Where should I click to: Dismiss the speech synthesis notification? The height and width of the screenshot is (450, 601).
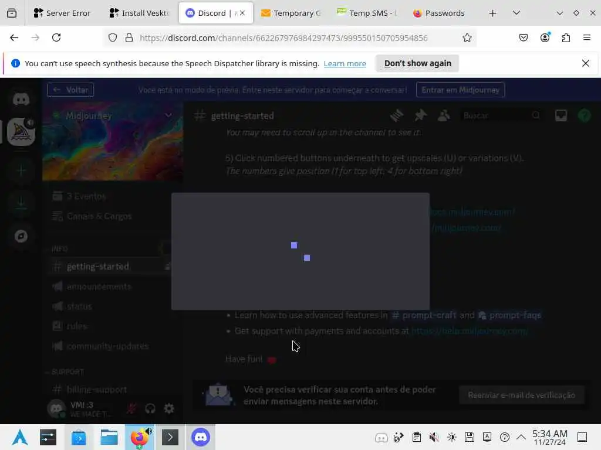585,63
